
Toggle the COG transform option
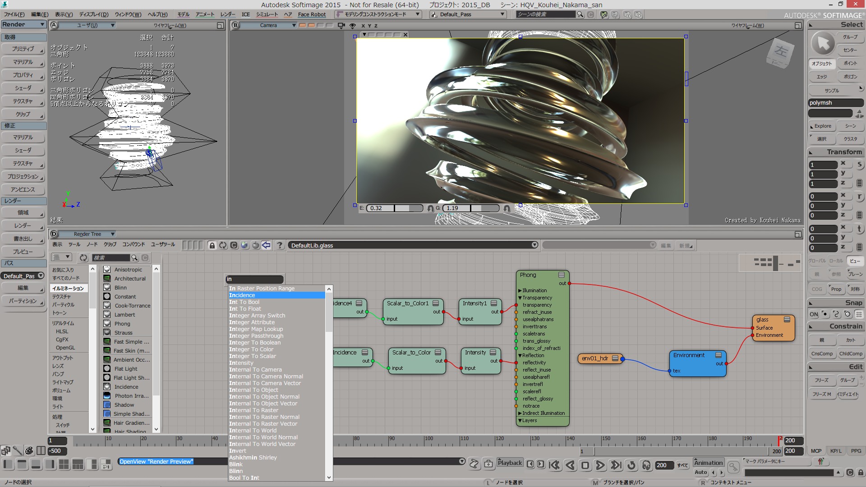pos(817,289)
